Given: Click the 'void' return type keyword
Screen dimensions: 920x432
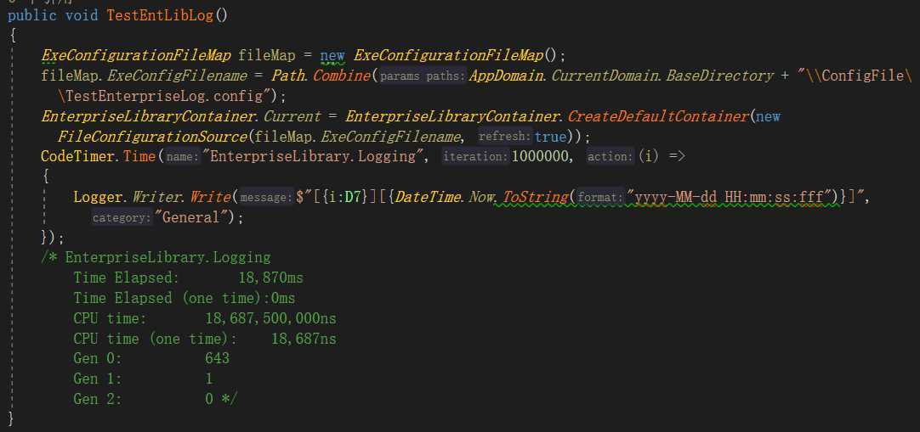Looking at the screenshot, I should point(82,15).
